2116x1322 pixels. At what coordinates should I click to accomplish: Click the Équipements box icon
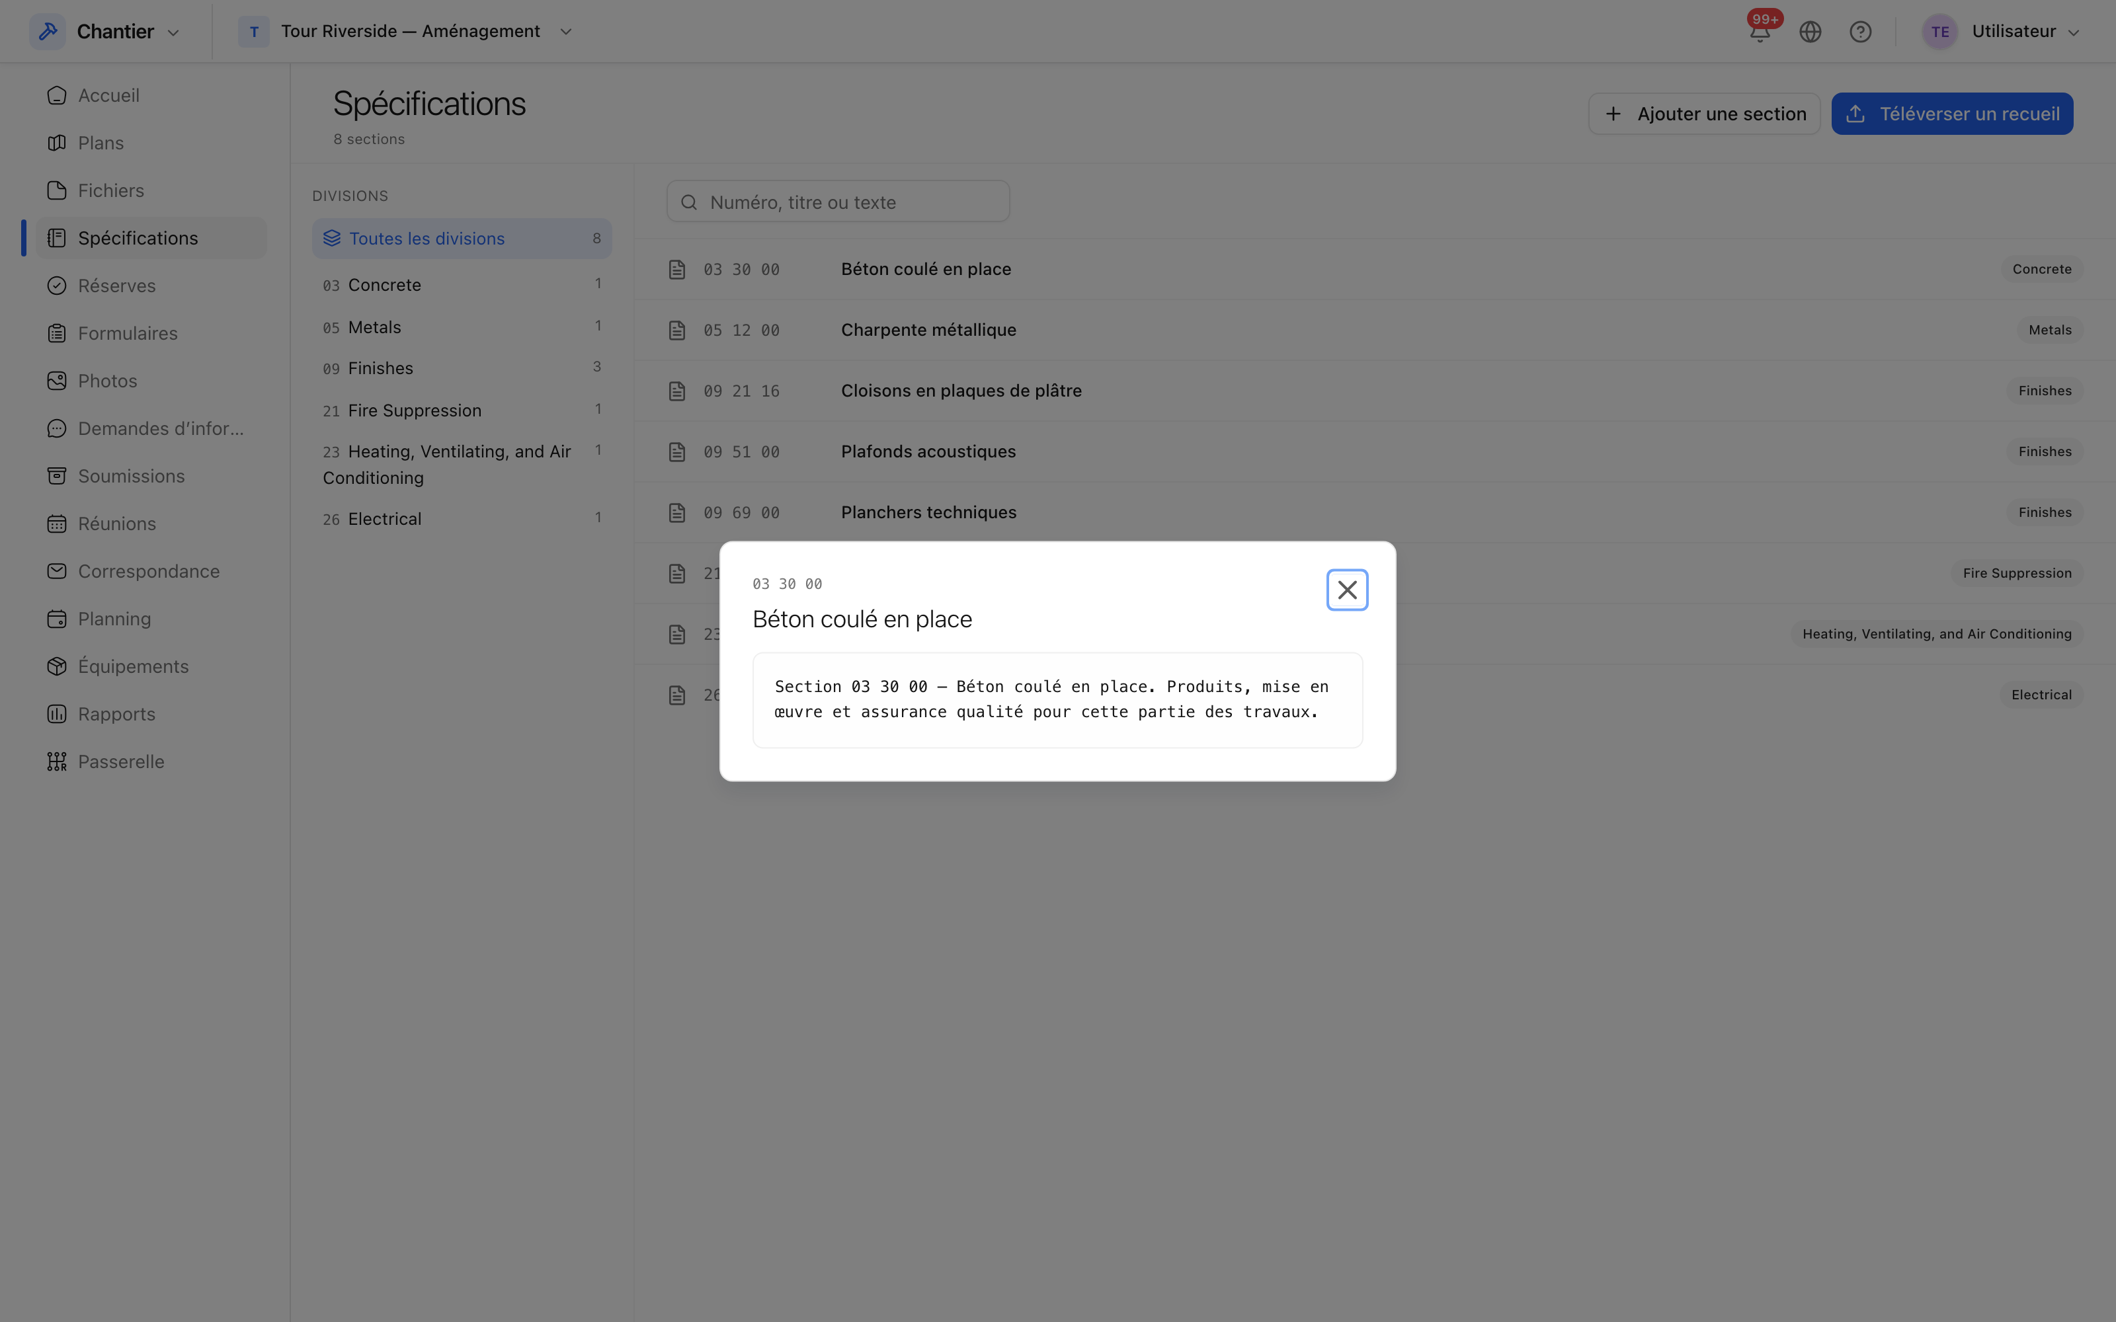coord(57,666)
